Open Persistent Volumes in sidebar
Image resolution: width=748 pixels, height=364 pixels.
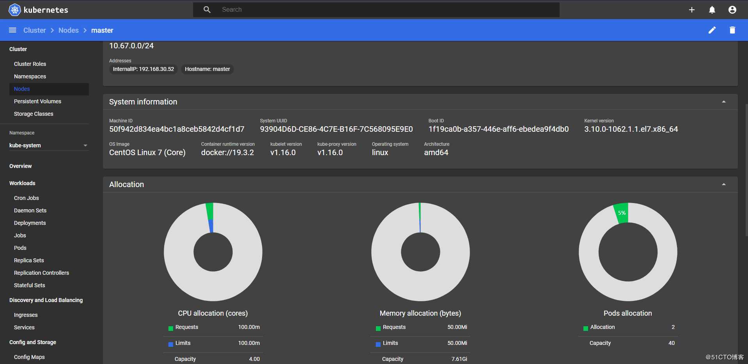[x=37, y=101]
